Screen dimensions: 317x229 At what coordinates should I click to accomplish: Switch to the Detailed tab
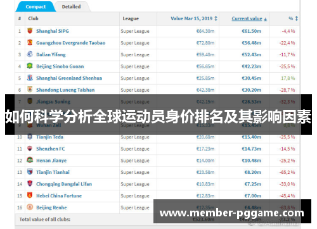tap(71, 7)
